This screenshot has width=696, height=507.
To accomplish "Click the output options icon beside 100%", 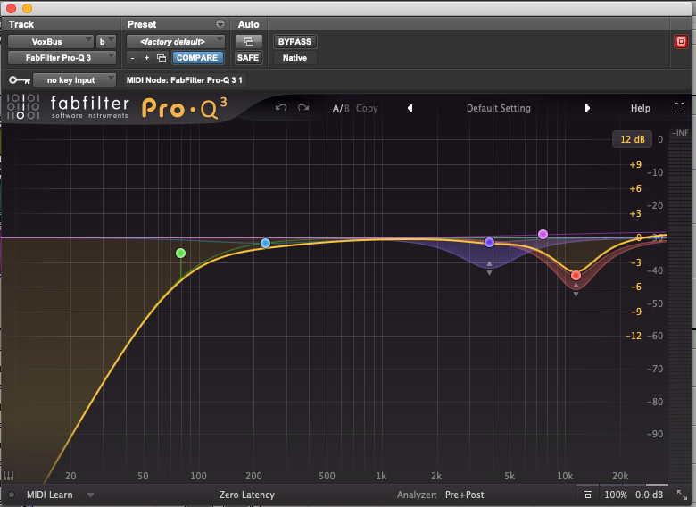I will pyautogui.click(x=588, y=495).
